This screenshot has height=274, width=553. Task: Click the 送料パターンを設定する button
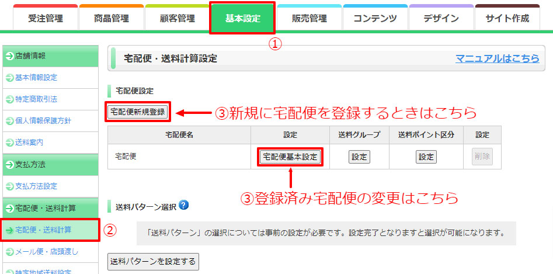pyautogui.click(x=153, y=262)
